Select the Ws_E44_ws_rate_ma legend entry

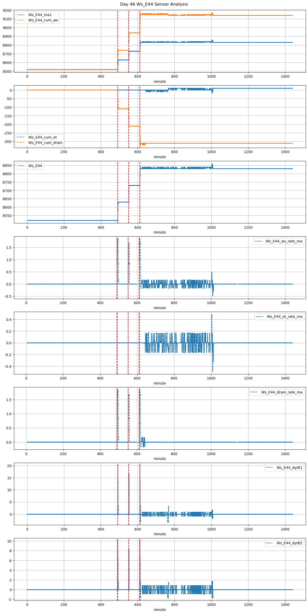[x=284, y=241]
